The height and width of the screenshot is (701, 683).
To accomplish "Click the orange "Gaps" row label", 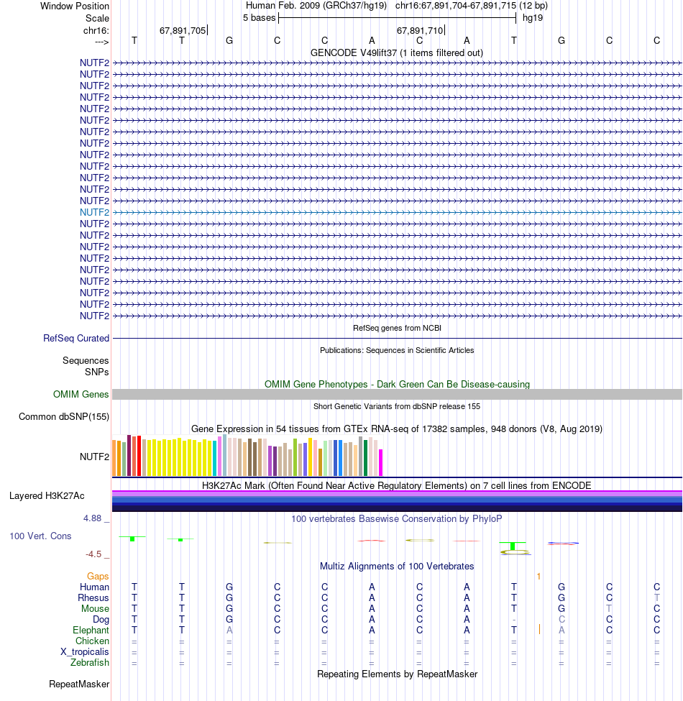I will 98,577.
